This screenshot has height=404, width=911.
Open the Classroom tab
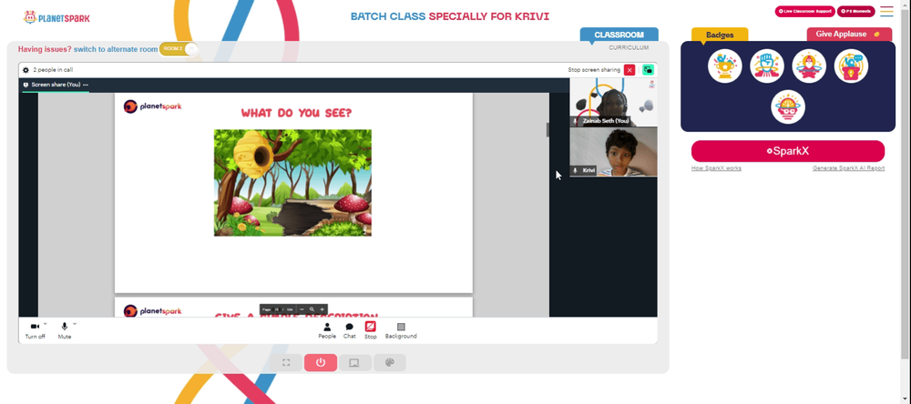pos(619,35)
